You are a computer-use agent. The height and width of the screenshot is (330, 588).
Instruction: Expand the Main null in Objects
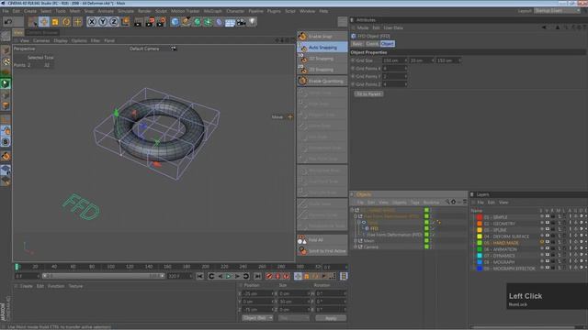[356, 240]
